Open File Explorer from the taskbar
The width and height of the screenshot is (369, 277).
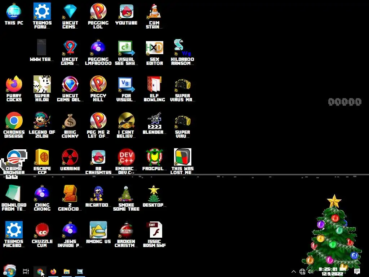tap(67, 272)
